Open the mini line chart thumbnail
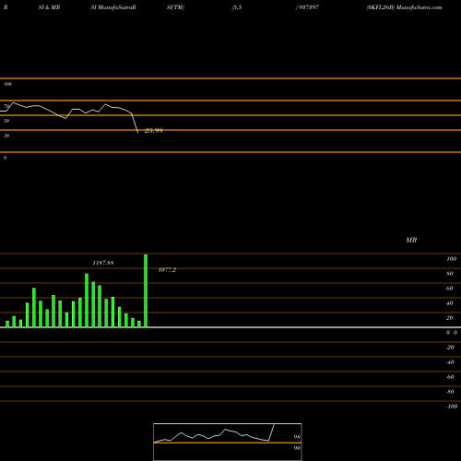 pos(228,442)
